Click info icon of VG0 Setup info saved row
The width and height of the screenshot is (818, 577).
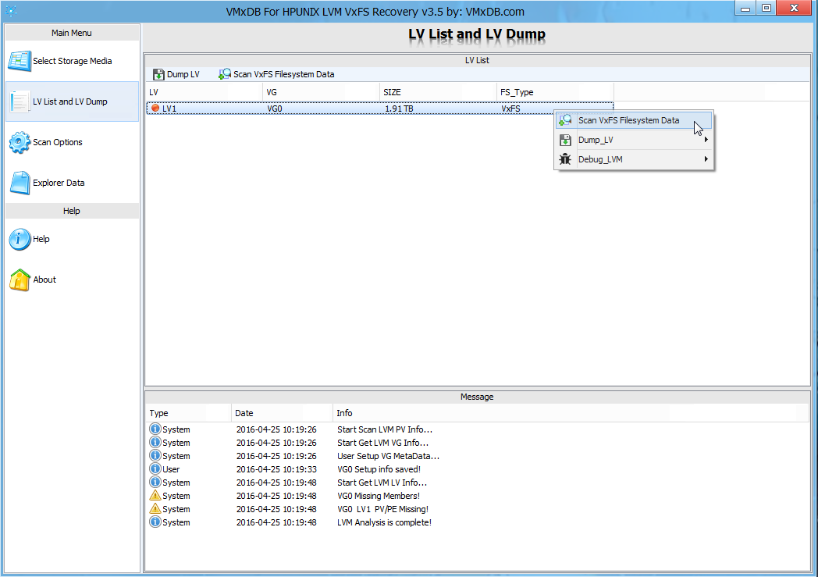tap(155, 469)
